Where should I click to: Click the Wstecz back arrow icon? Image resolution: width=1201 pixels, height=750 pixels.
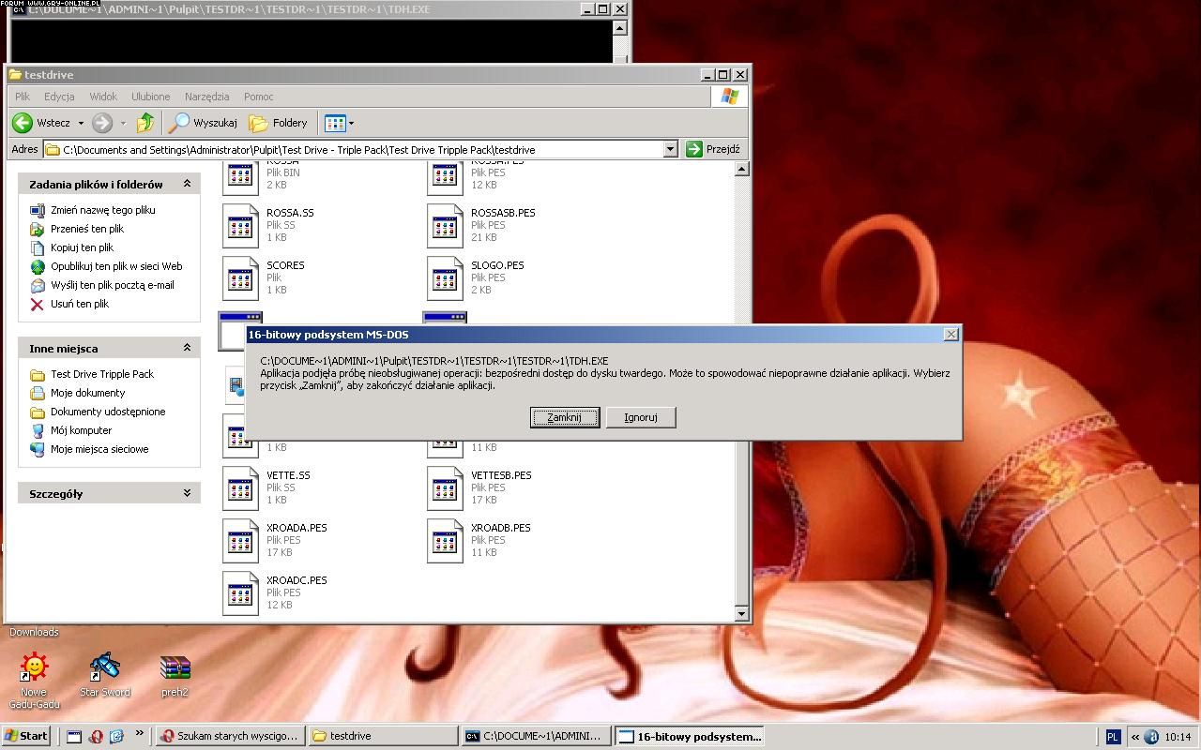pos(23,123)
